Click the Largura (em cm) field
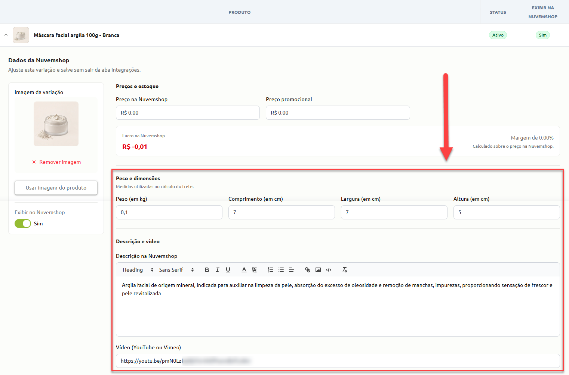The height and width of the screenshot is (375, 569). [x=394, y=212]
